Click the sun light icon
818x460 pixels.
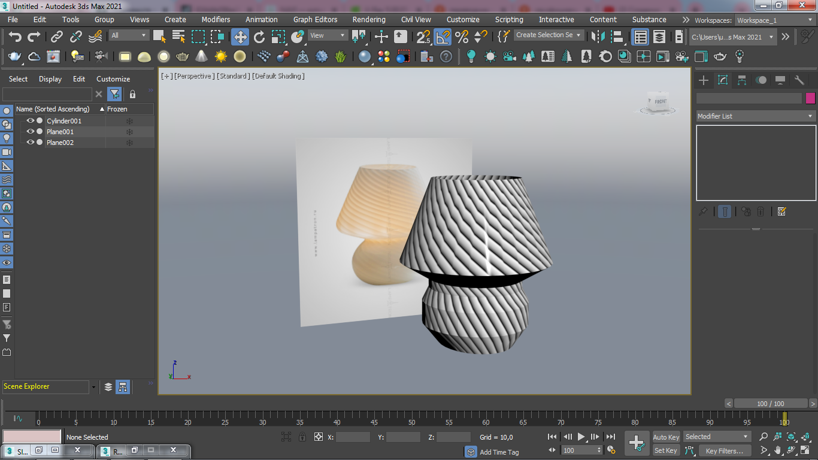pos(221,57)
